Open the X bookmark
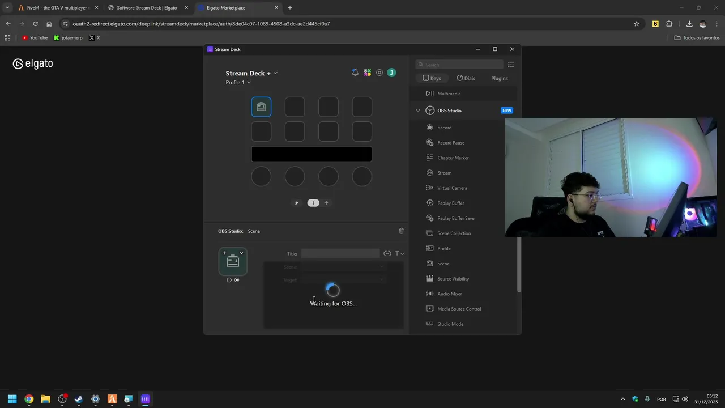 [x=95, y=37]
